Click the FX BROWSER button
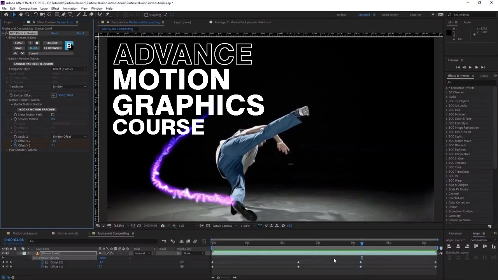 53,48
